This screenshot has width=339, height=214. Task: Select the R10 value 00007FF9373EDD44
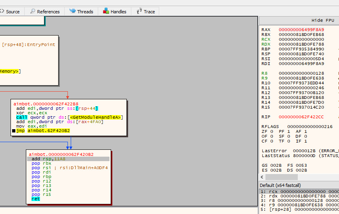click(x=301, y=83)
